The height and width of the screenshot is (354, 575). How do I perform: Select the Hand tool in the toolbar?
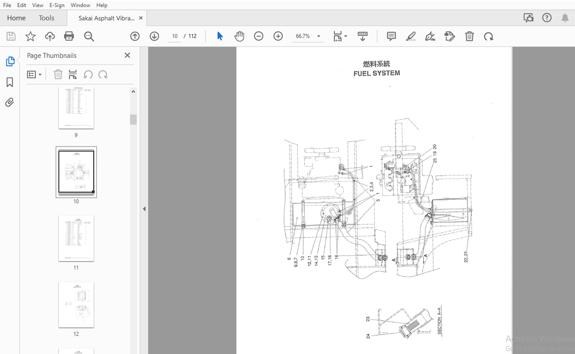[x=239, y=36]
